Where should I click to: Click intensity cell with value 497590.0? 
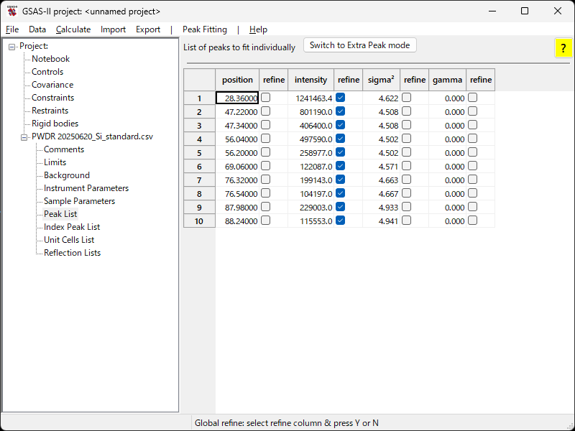tap(311, 139)
